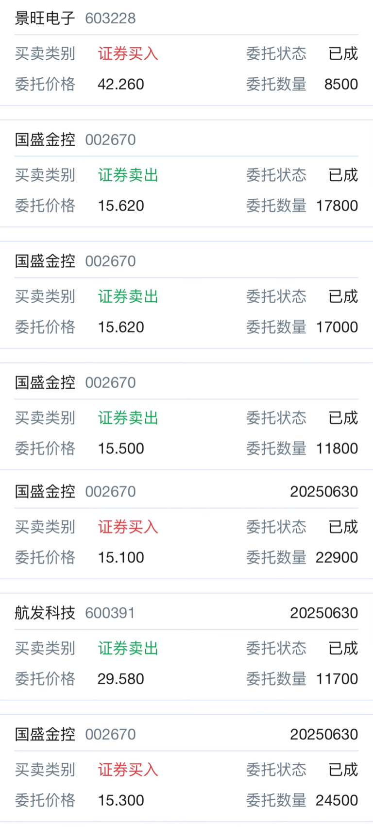Select stock code 603228

coord(110,18)
